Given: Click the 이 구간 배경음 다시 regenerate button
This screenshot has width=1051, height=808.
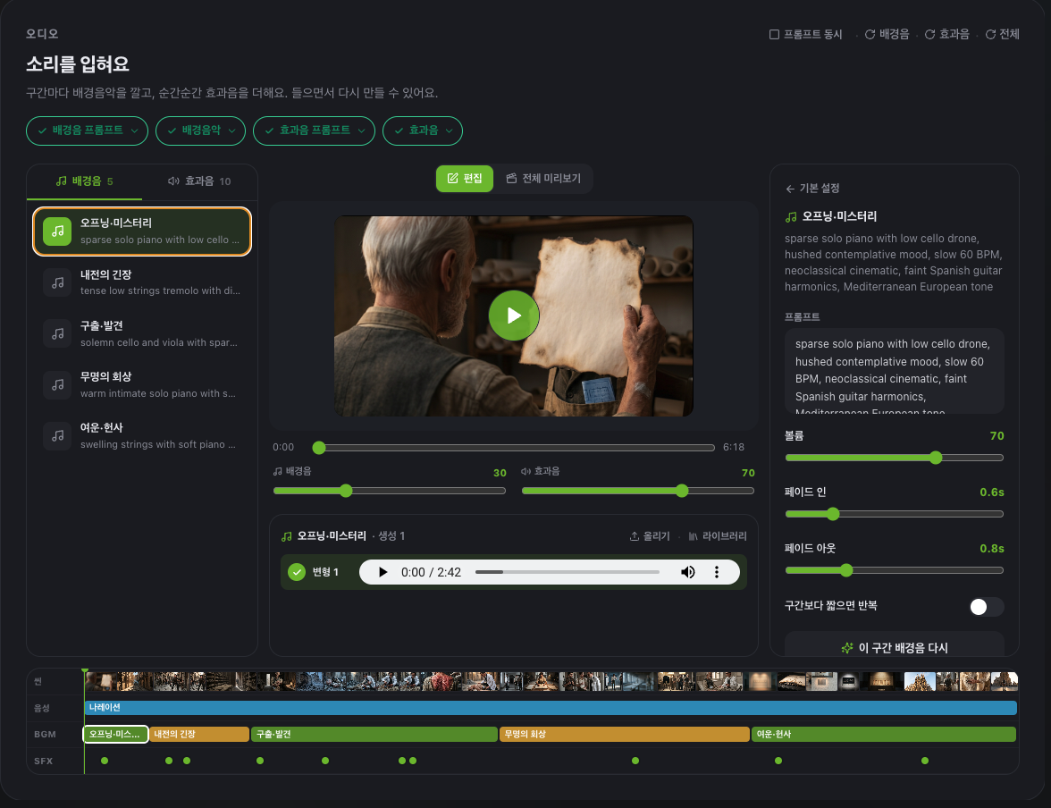Looking at the screenshot, I should (x=894, y=645).
